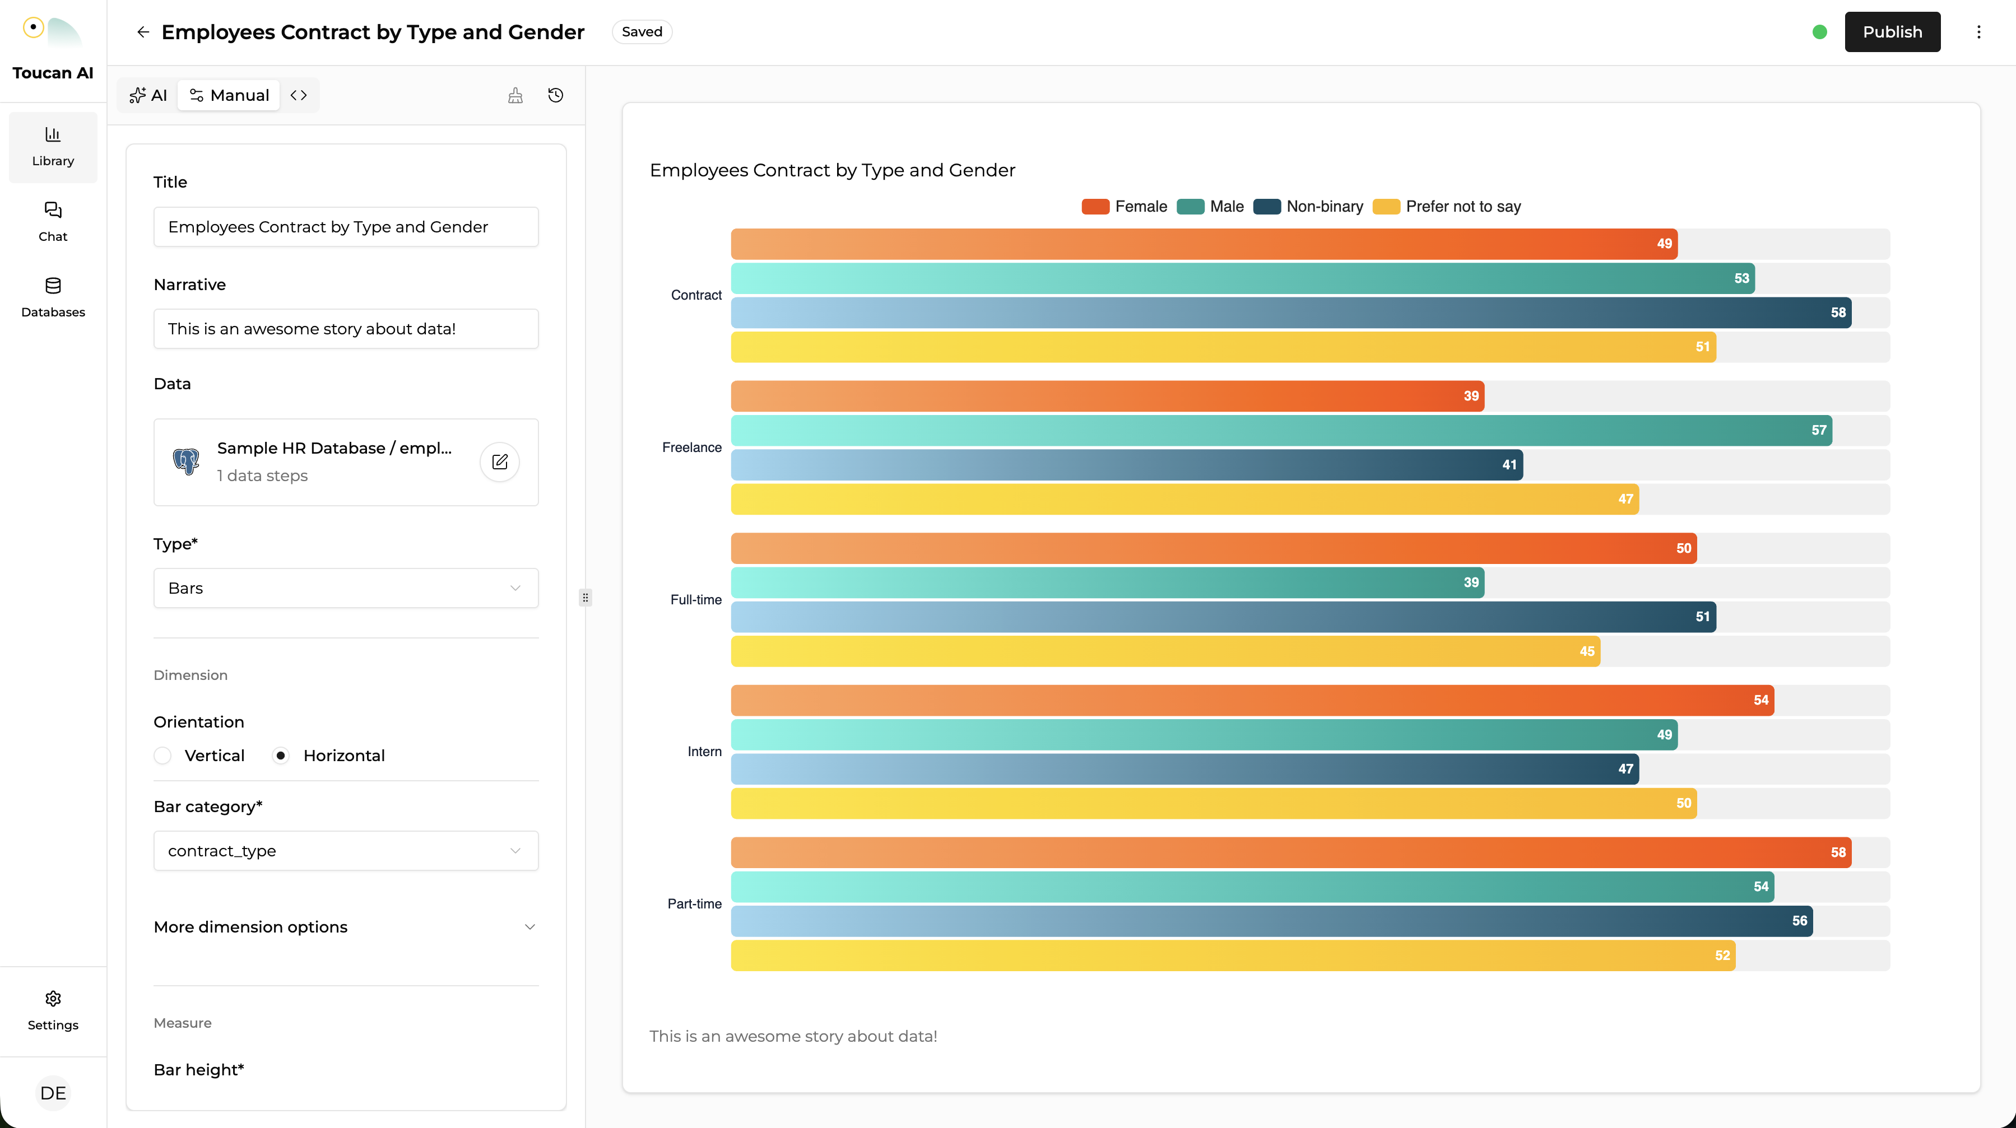This screenshot has height=1128, width=2016.
Task: Expand More dimension options
Action: [x=345, y=927]
